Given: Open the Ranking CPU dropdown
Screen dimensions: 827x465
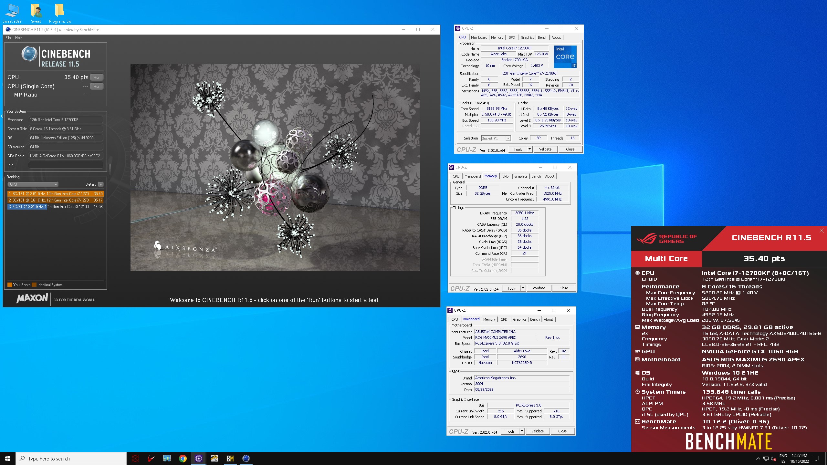Looking at the screenshot, I should coord(33,184).
